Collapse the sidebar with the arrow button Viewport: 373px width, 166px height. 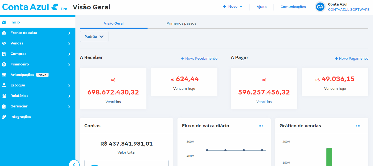(74, 164)
